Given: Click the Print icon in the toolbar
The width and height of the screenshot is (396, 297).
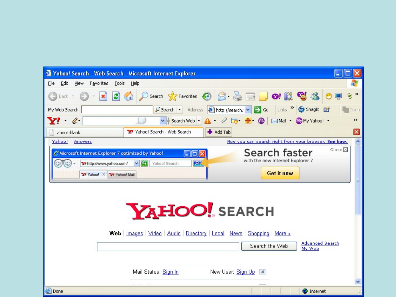Looking at the screenshot, I should (x=237, y=96).
